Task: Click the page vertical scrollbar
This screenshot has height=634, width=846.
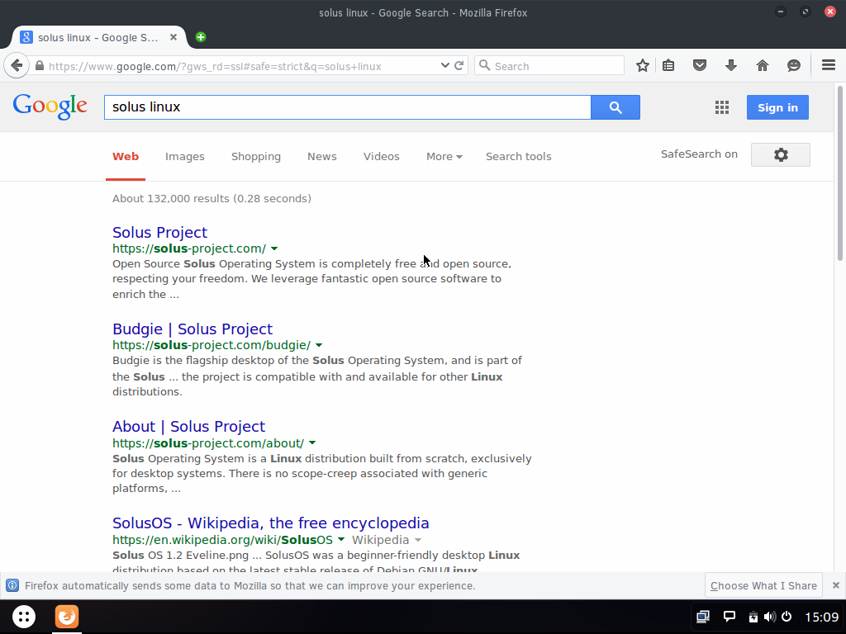Action: coord(840,173)
